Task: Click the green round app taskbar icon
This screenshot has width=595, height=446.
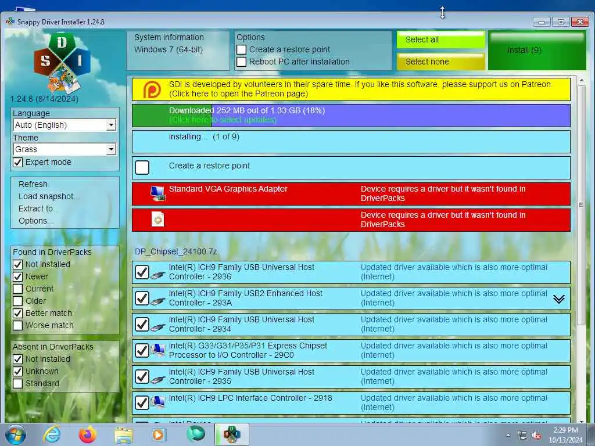Action: pyautogui.click(x=196, y=434)
